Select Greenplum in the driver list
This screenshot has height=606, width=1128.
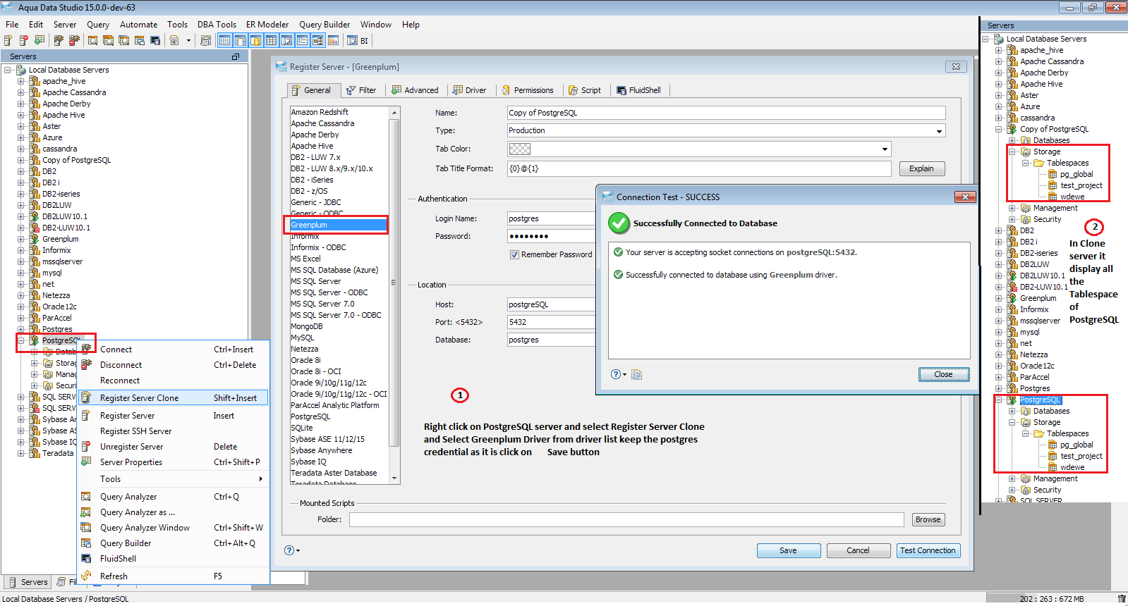[339, 225]
